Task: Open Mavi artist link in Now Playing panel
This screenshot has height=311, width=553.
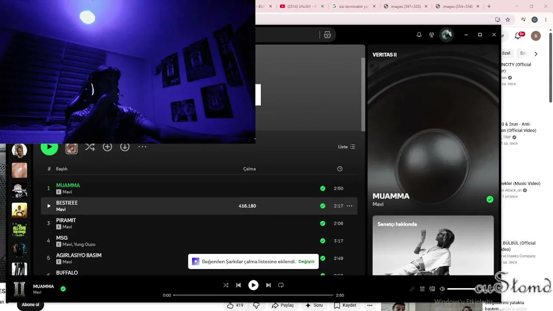Action: [378, 204]
